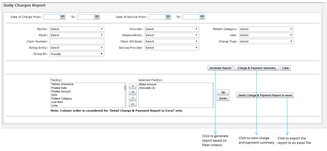Open the Charge Type dropdown
The width and height of the screenshot is (327, 151).
[x=266, y=41]
